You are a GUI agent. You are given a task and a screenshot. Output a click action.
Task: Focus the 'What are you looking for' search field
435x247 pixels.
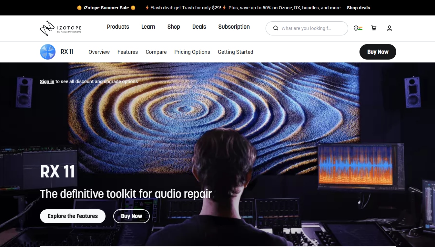tap(307, 28)
